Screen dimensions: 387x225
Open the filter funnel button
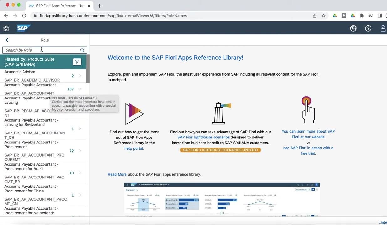click(77, 62)
